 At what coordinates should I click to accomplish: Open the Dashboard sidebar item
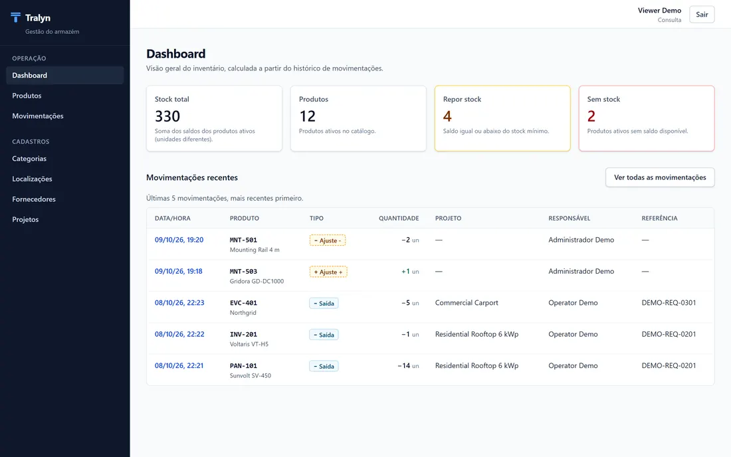tap(65, 76)
